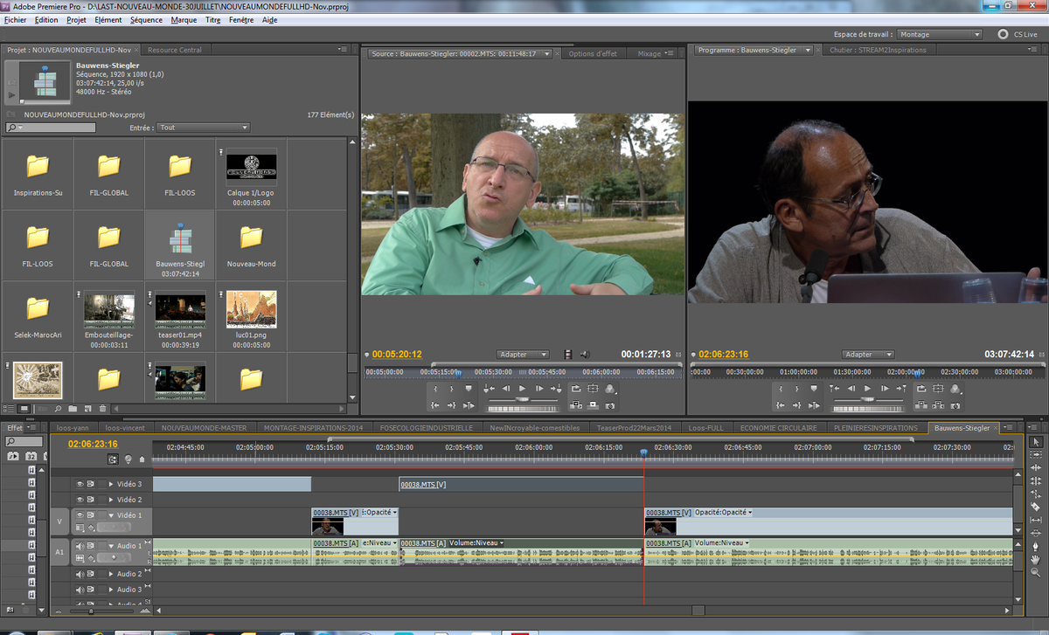Mute Audio 2 track speaker toggle
The width and height of the screenshot is (1049, 635).
(x=80, y=574)
